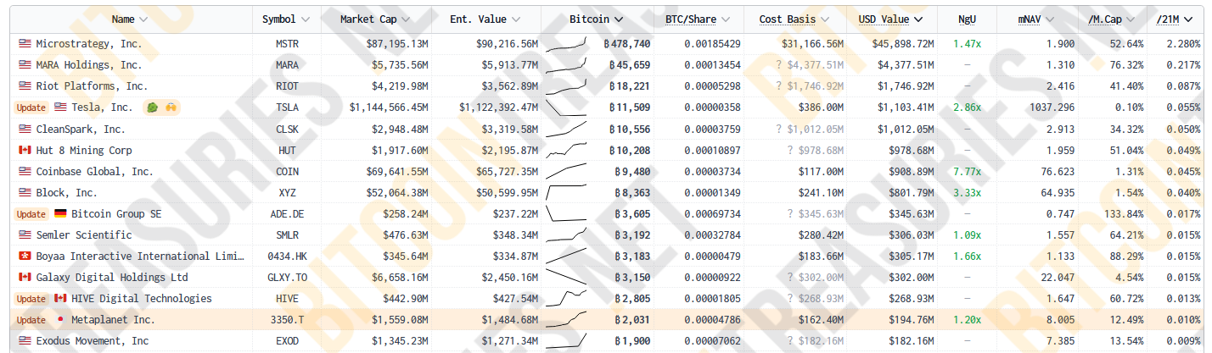
Task: Click the US flag beside Microstrategy, Inc.
Action: pyautogui.click(x=25, y=43)
